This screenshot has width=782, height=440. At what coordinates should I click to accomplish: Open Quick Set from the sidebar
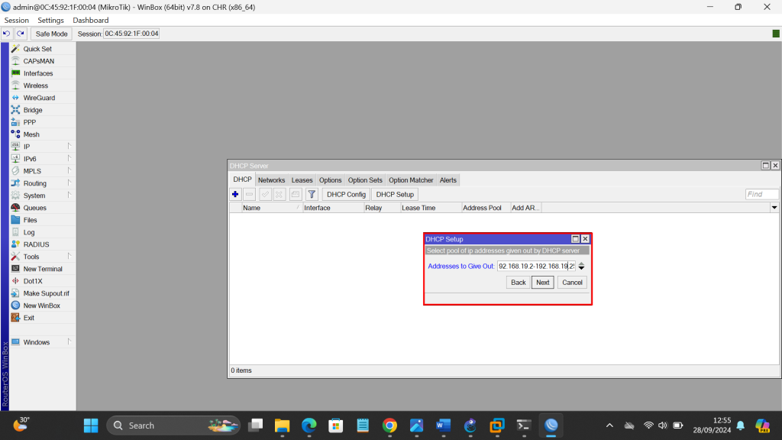pos(37,49)
